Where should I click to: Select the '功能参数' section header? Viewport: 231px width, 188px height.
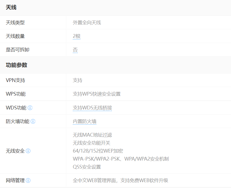point(17,65)
